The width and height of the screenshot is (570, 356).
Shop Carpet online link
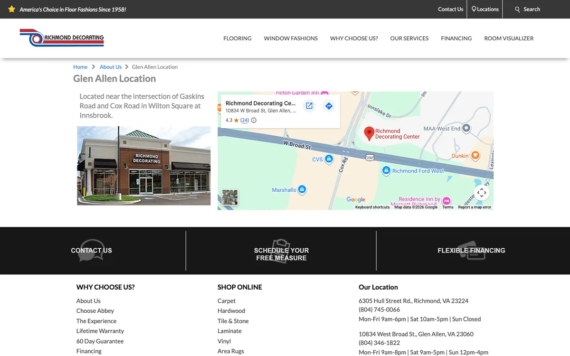(227, 301)
